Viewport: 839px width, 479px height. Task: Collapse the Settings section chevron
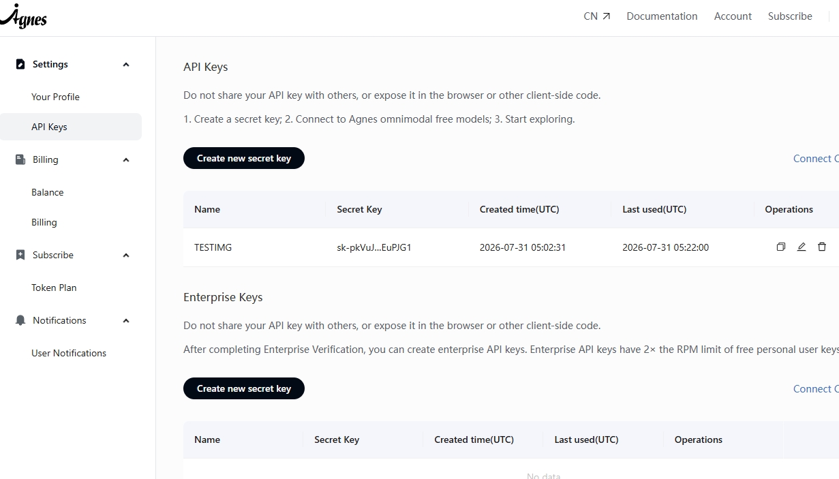click(126, 65)
